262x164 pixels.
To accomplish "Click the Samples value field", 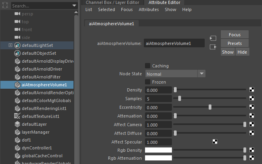I will tap(158, 99).
